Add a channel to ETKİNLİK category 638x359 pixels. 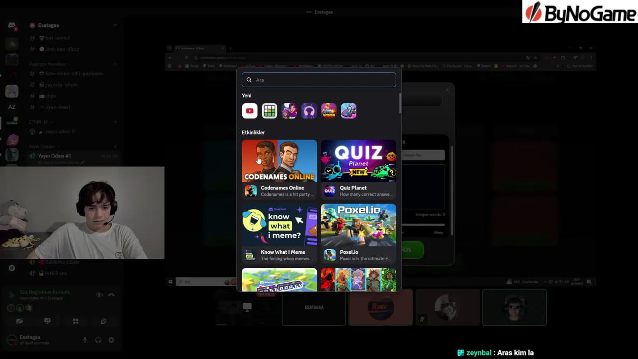[115, 122]
